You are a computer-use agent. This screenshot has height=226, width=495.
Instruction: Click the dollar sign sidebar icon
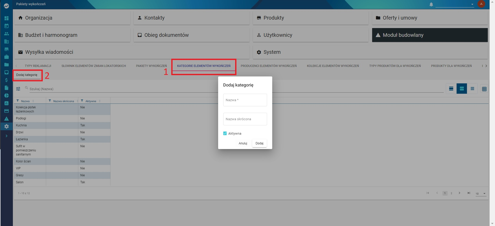click(6, 80)
